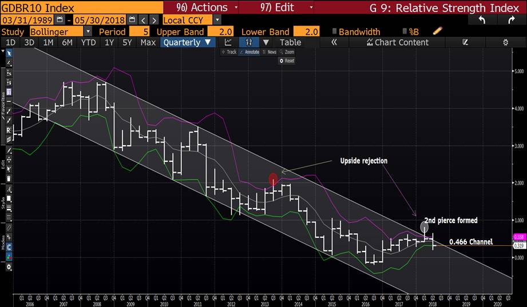Click the pencil tool in Edit section
The image size is (527, 307).
[x=9, y=150]
